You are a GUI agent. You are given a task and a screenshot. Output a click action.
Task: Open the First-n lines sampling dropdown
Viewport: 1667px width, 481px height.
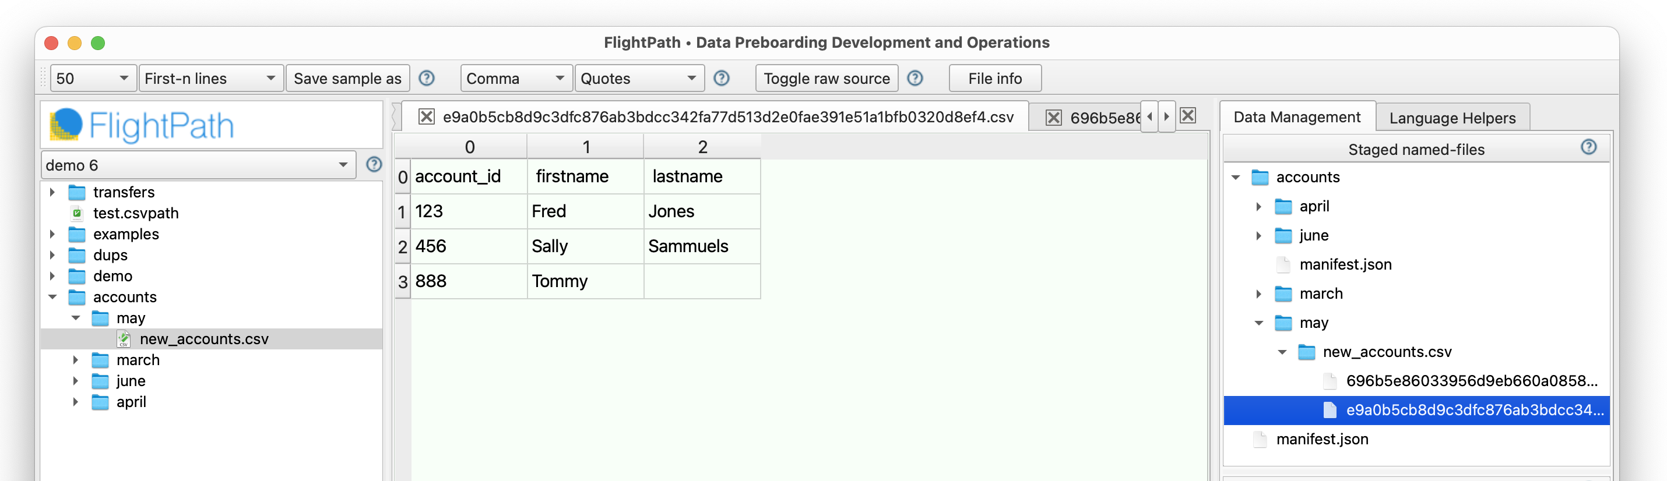pyautogui.click(x=210, y=78)
